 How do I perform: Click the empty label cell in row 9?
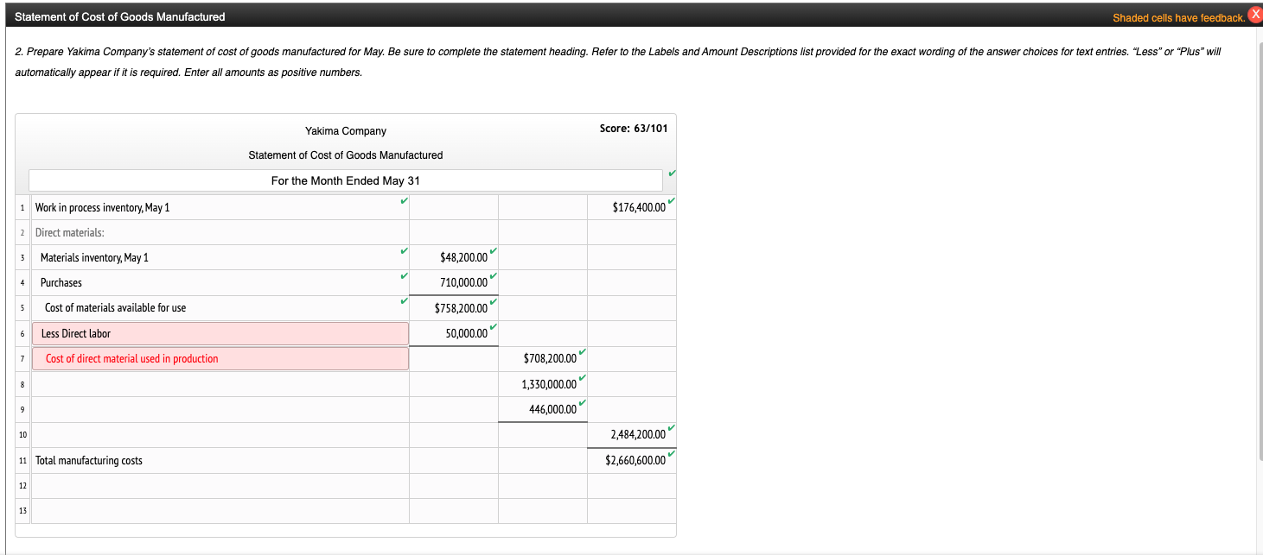(220, 409)
